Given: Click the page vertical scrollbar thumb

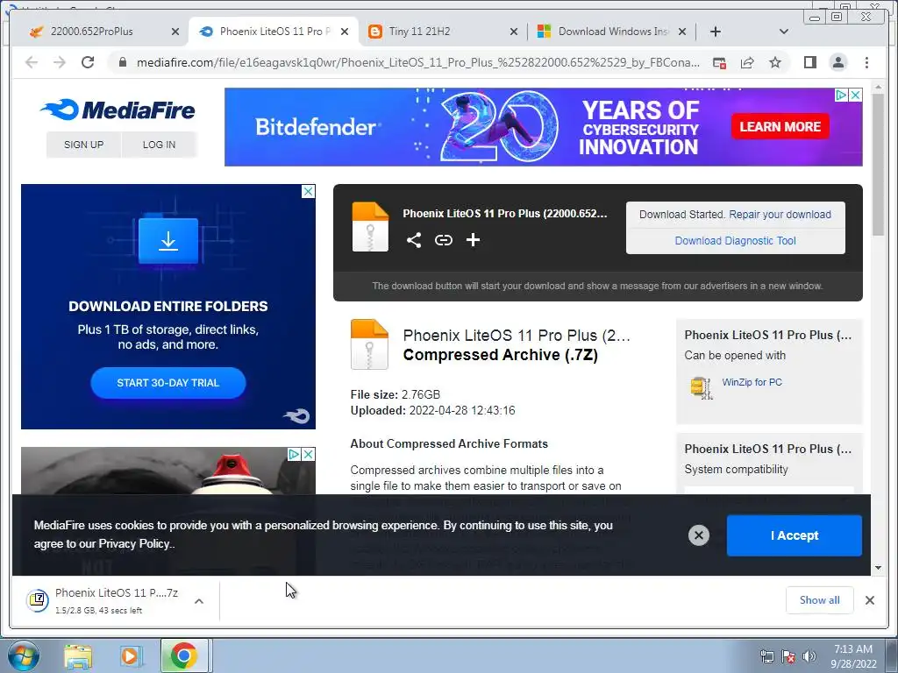Looking at the screenshot, I should tap(879, 164).
